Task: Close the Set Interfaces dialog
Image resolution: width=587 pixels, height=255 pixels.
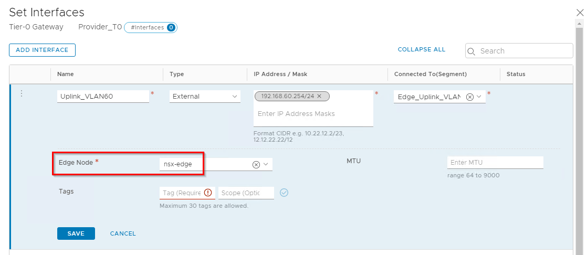Action: point(580,12)
